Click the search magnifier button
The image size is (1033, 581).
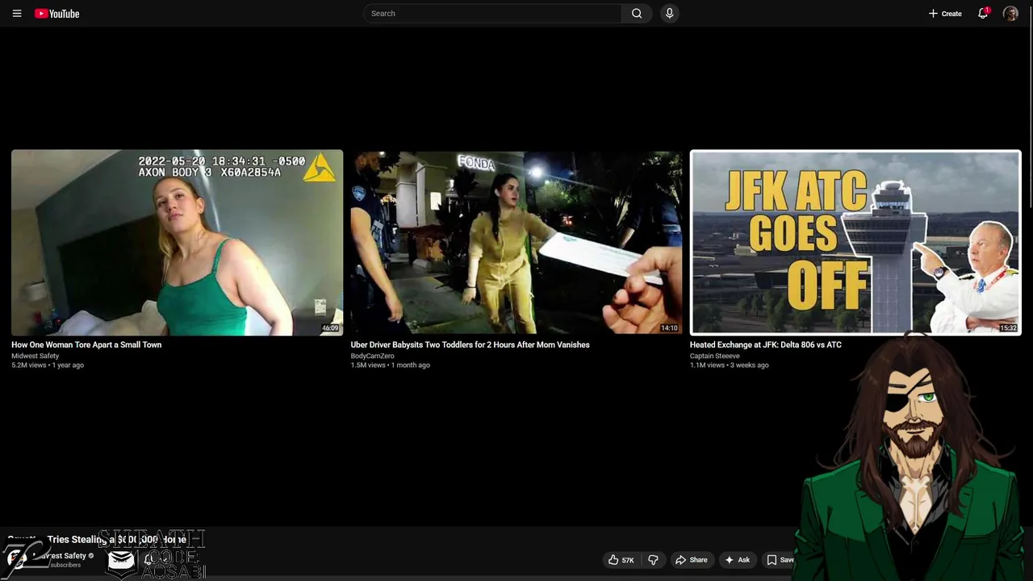tap(637, 14)
